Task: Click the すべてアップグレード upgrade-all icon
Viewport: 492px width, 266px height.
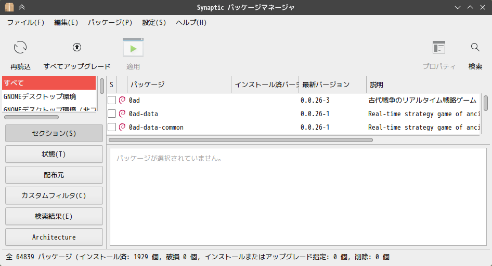Action: click(x=77, y=47)
